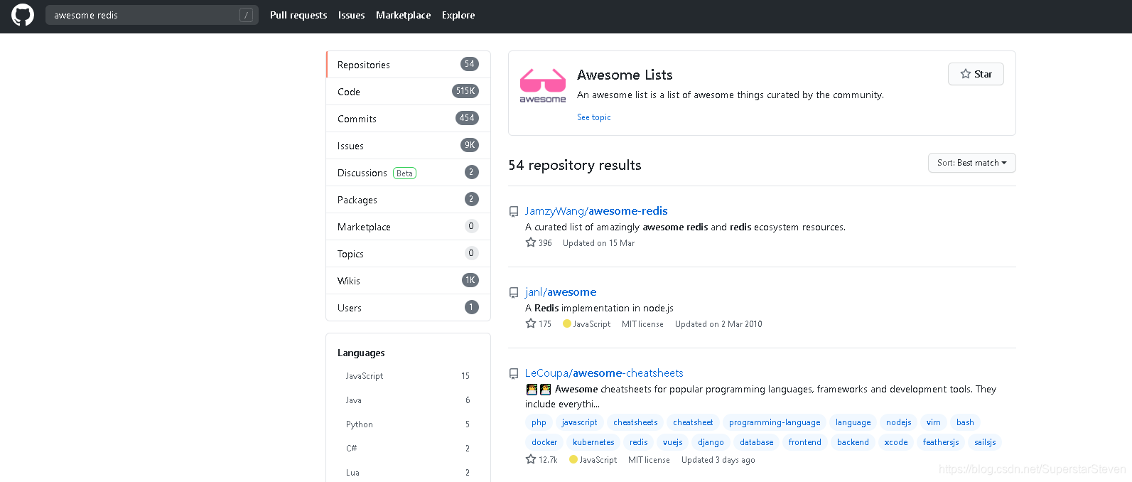The image size is (1132, 482).
Task: Click the programming-language topic tag
Action: 775,422
